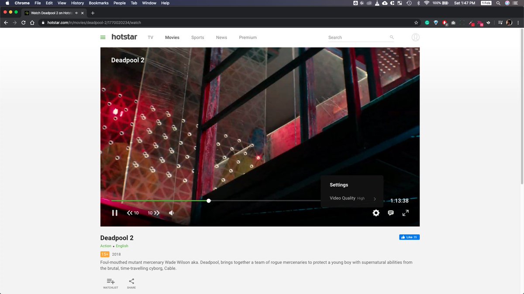Open the English language link
This screenshot has width=524, height=294.
122,246
